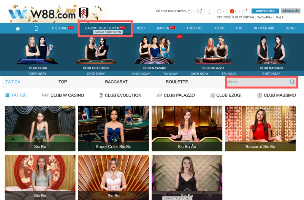Open the Sic Bo game with golden fan backdrop
The image size is (304, 200).
(113, 177)
